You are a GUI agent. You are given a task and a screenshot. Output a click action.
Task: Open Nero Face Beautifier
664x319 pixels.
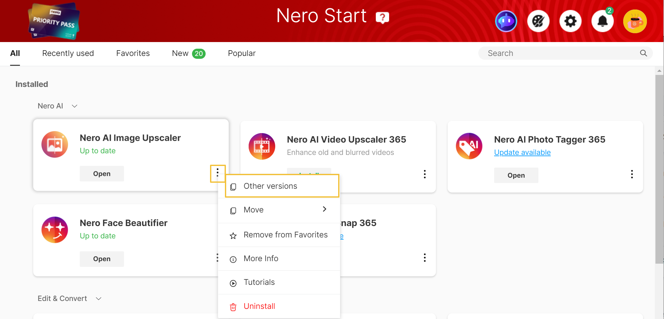(102, 259)
